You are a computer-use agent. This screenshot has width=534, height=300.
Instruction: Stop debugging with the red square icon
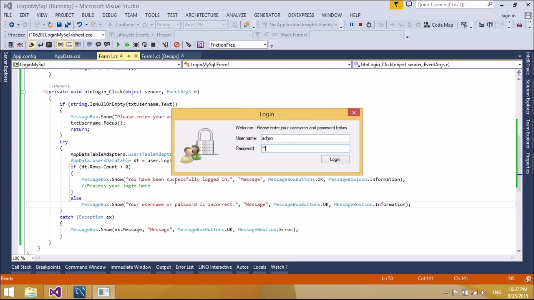coord(360,25)
